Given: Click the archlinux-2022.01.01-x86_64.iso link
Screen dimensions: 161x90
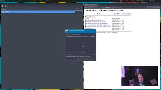Looking at the screenshot, I should [x=95, y=20].
